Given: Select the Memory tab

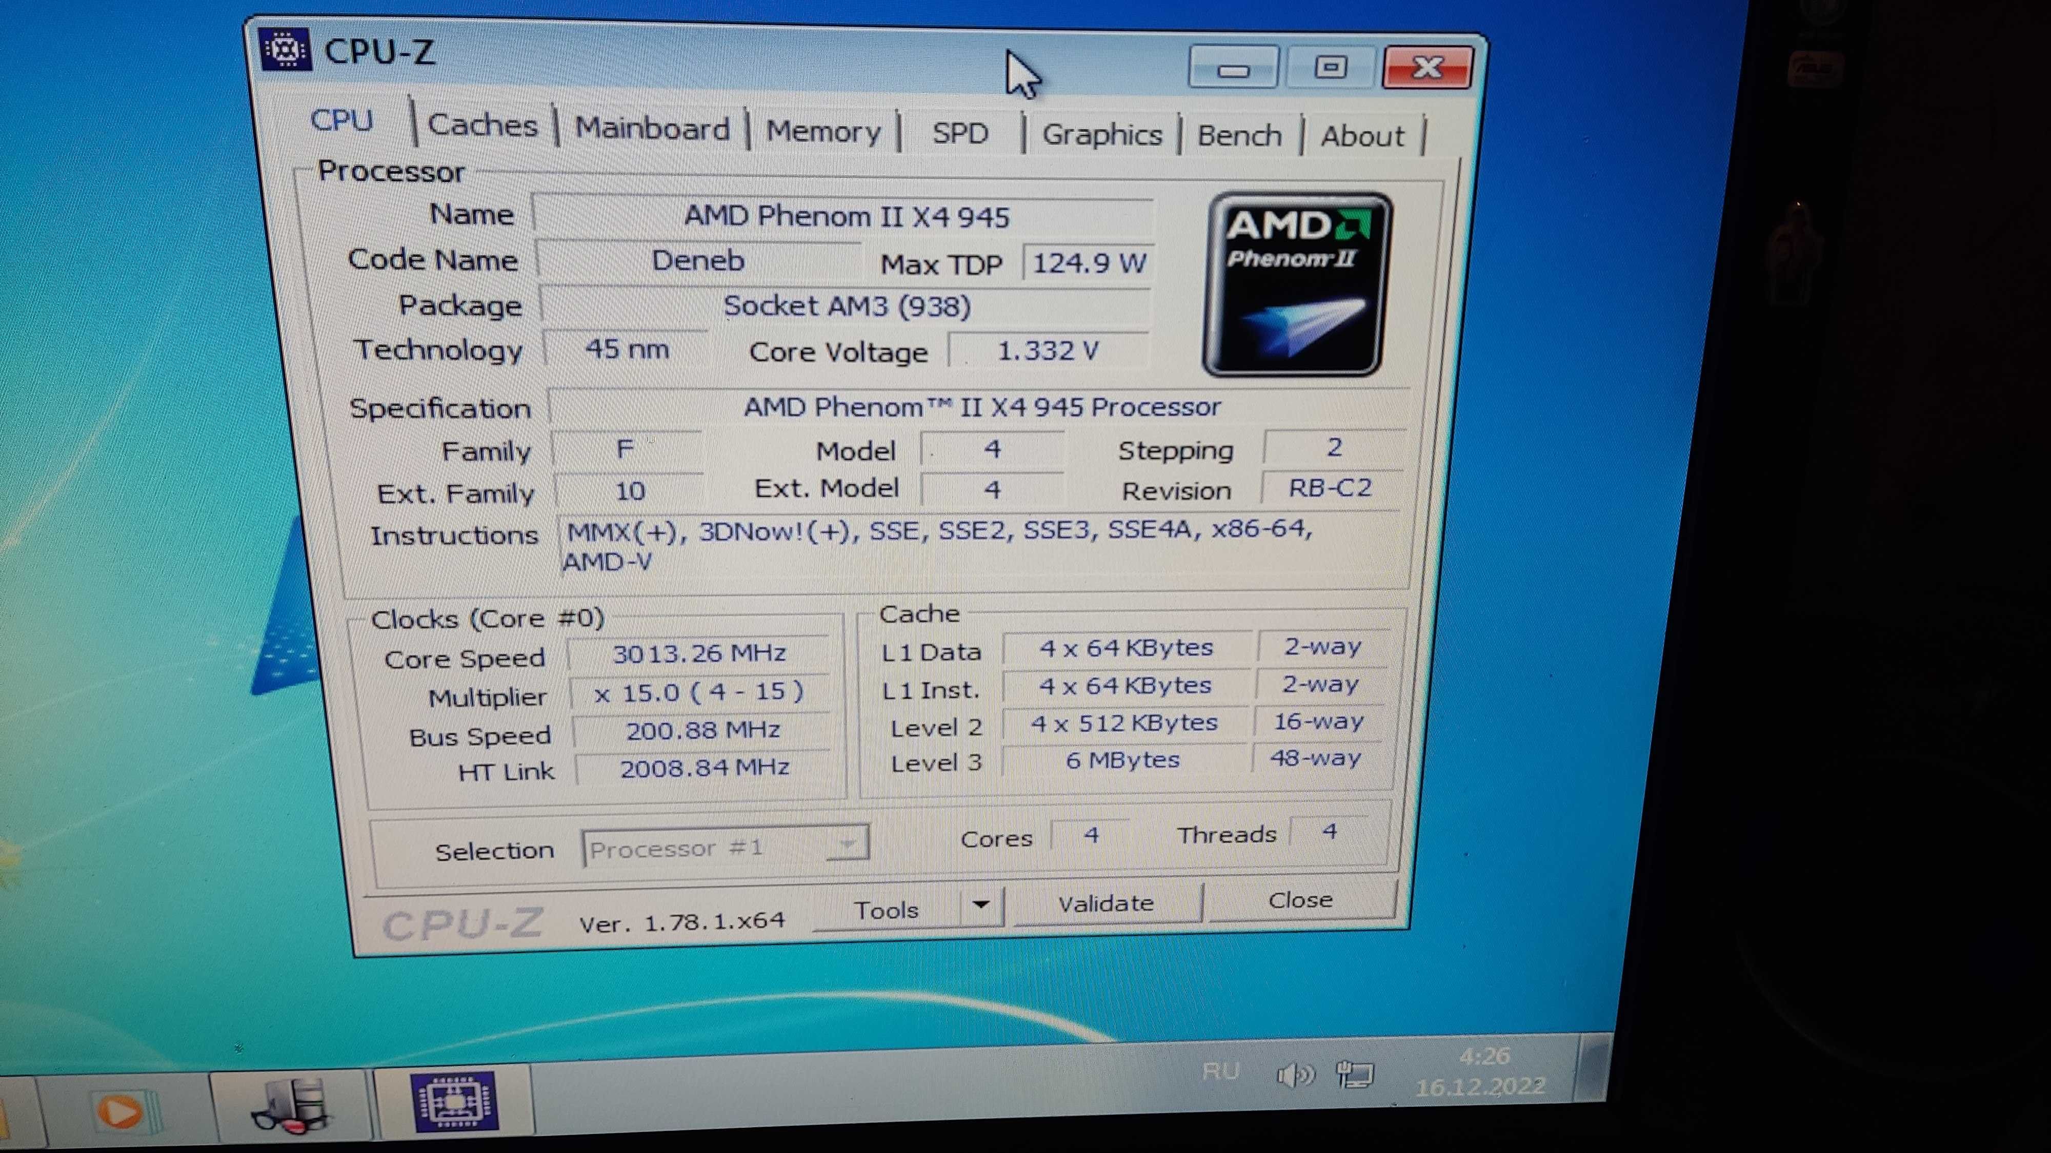Looking at the screenshot, I should (823, 131).
